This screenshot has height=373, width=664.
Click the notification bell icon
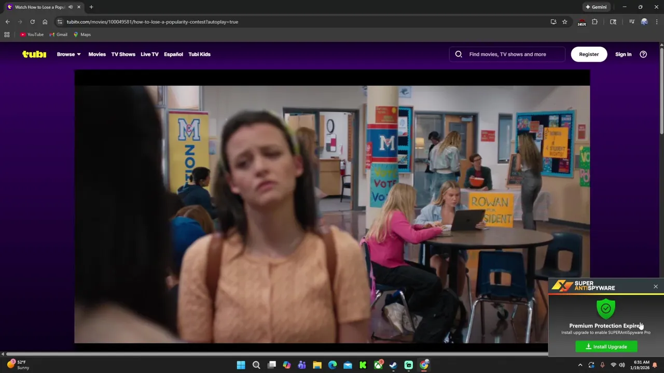tap(655, 365)
